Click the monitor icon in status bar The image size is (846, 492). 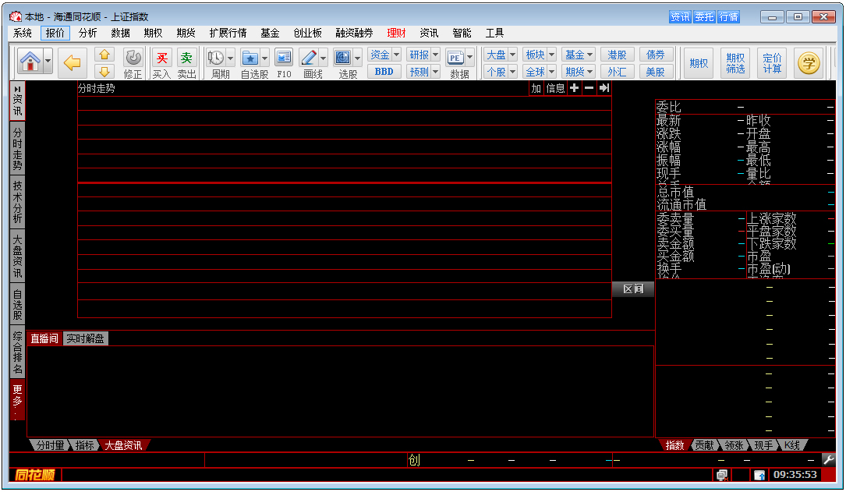click(x=721, y=475)
